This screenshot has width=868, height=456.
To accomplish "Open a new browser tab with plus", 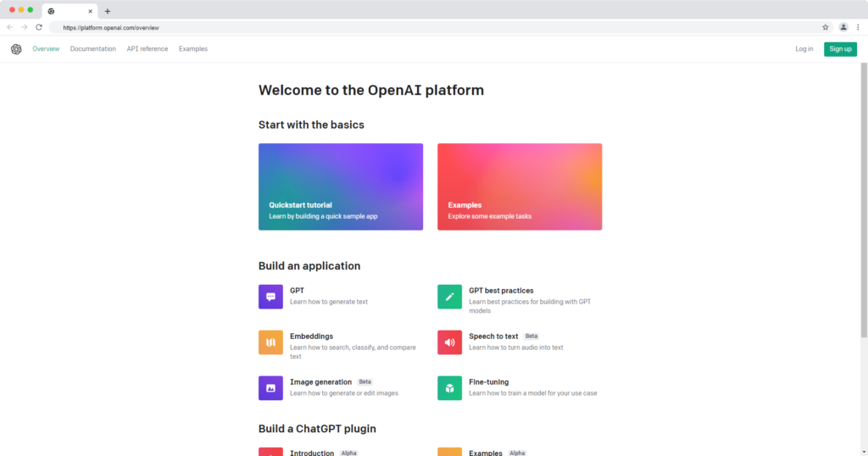I will point(108,11).
